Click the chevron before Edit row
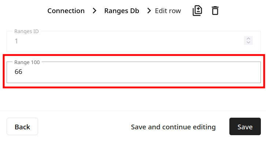Image resolution: width=266 pixels, height=141 pixels. point(149,11)
